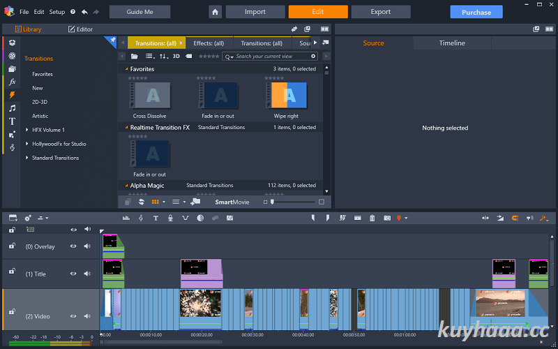Open the Sound effects music note category
The width and height of the screenshot is (558, 349).
coord(12,108)
